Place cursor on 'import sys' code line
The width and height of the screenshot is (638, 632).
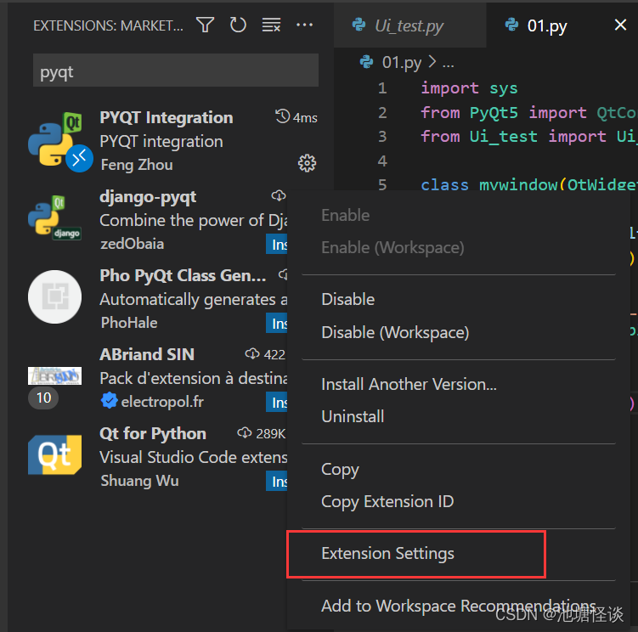point(469,87)
